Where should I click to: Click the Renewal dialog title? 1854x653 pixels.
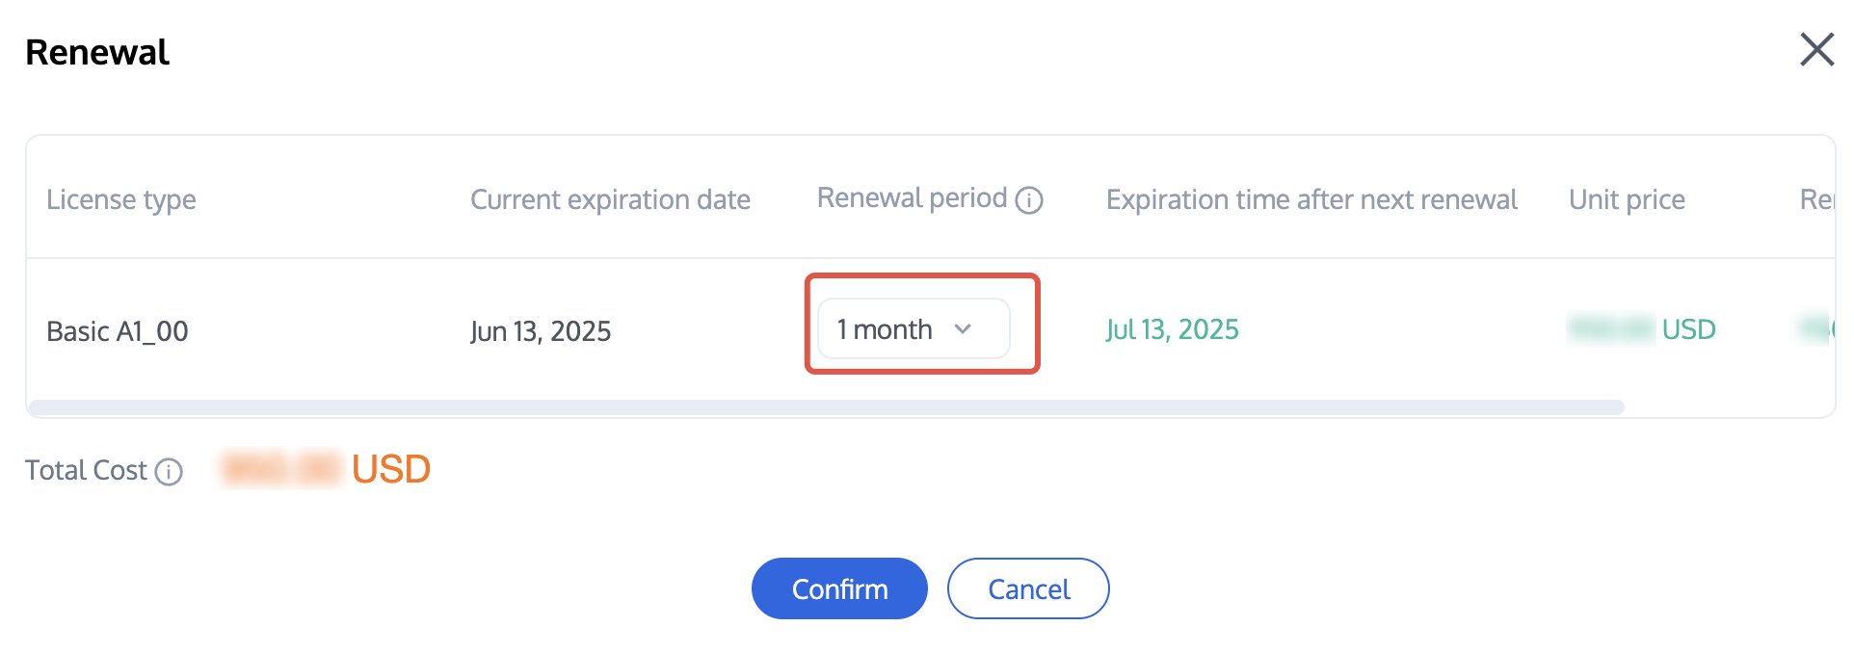[97, 52]
